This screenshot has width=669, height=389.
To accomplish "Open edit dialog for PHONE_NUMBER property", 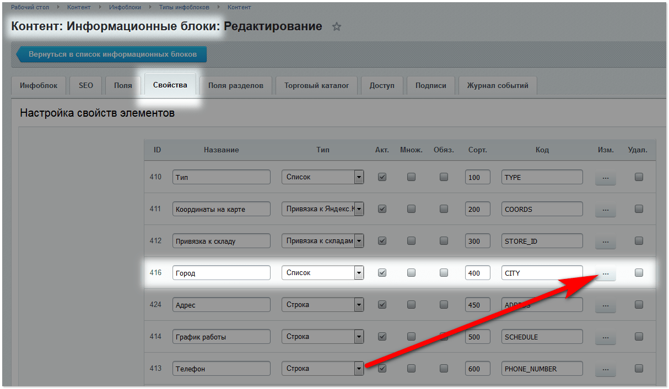I will pos(605,369).
